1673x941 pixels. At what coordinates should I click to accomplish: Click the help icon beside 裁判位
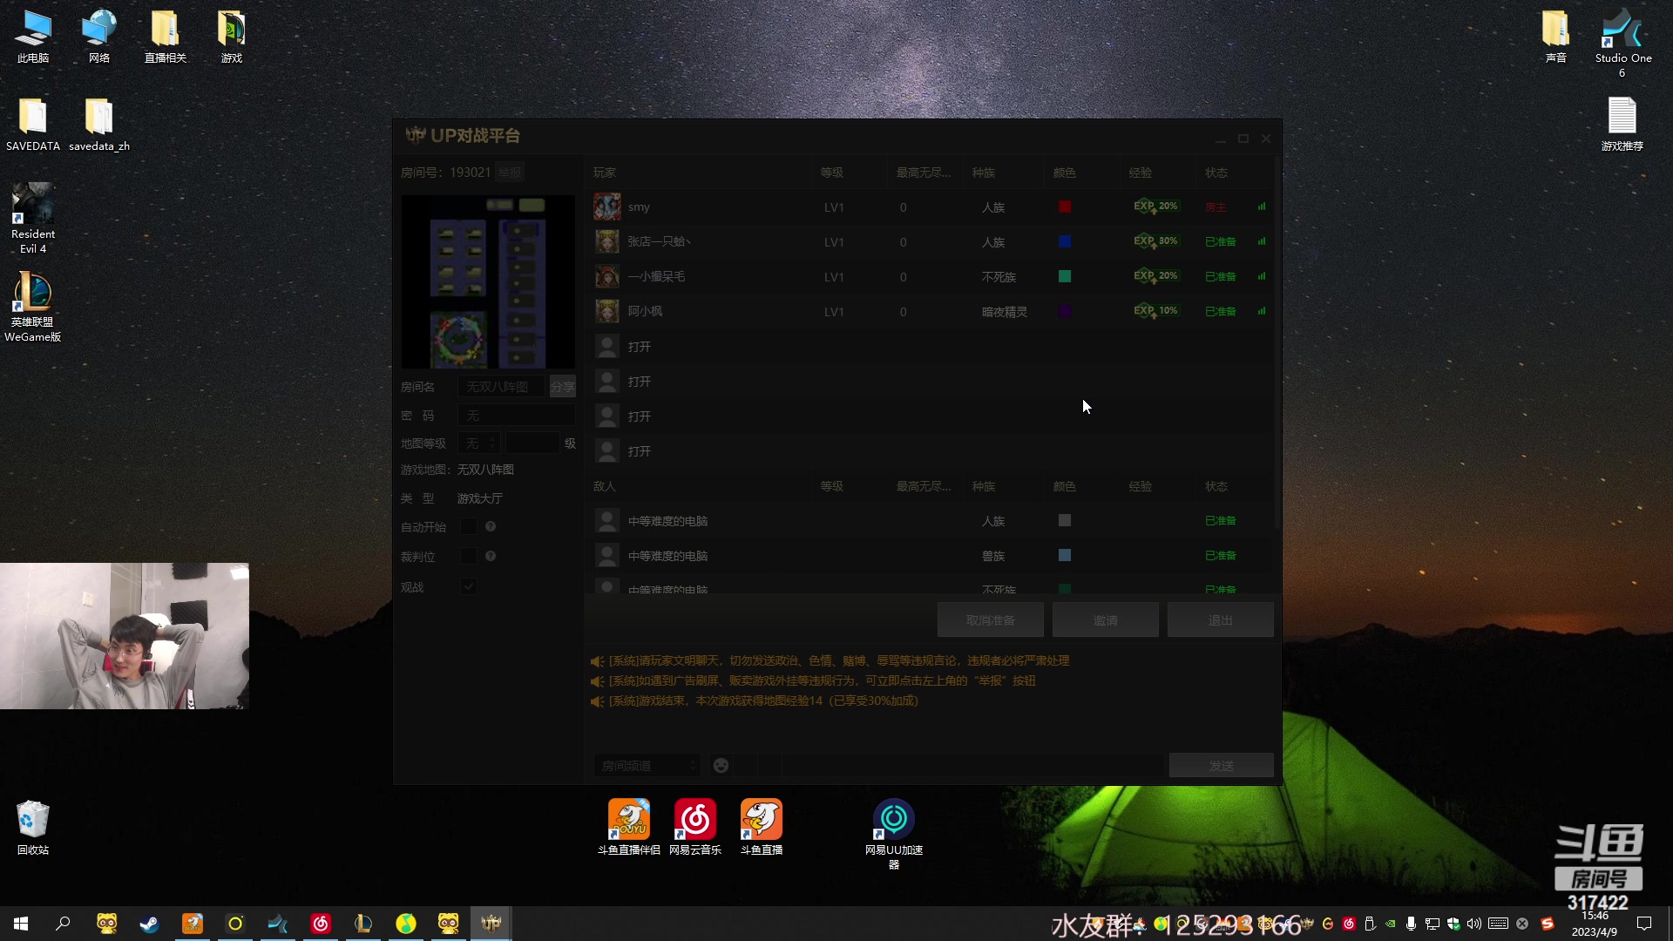tap(491, 556)
